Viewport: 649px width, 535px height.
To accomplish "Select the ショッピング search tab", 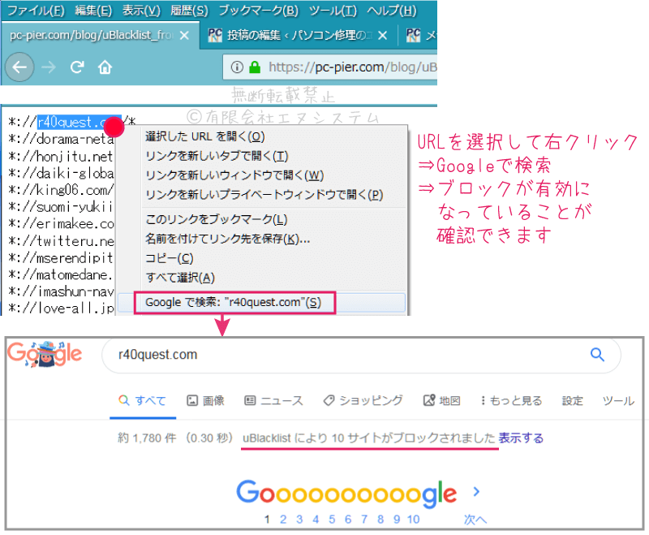I will 363,401.
